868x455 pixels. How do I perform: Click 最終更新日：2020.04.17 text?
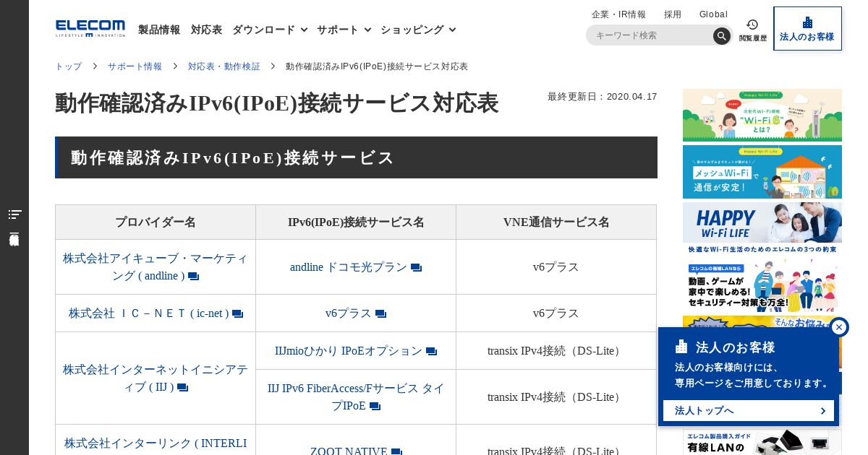pyautogui.click(x=603, y=97)
